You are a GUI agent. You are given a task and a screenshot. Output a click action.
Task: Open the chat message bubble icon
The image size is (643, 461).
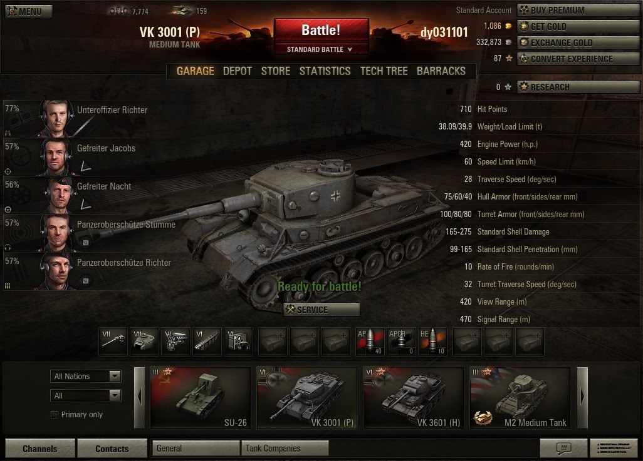coord(563,448)
